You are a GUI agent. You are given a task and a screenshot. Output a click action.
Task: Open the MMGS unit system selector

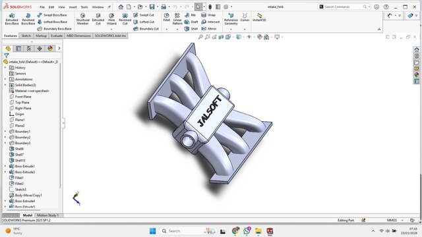(395, 221)
